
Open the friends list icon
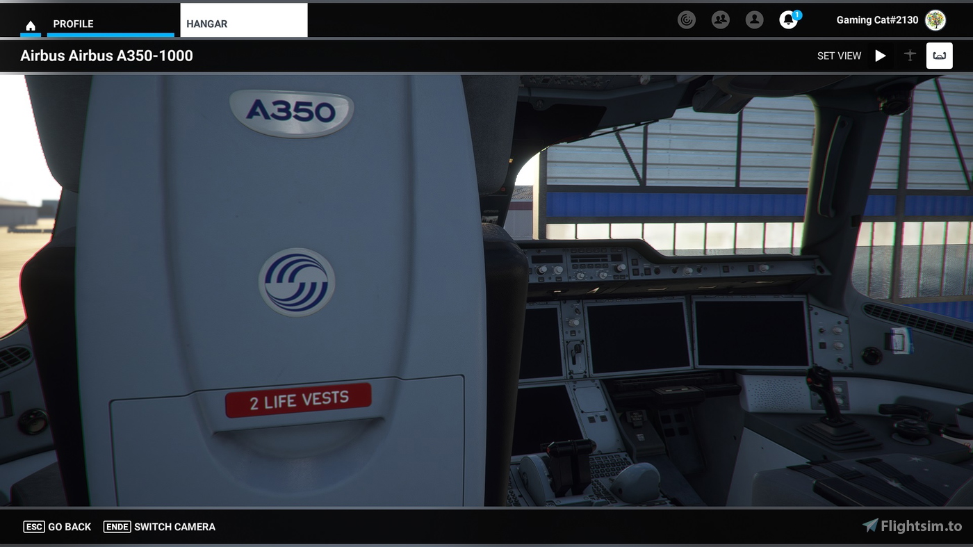[x=720, y=19]
